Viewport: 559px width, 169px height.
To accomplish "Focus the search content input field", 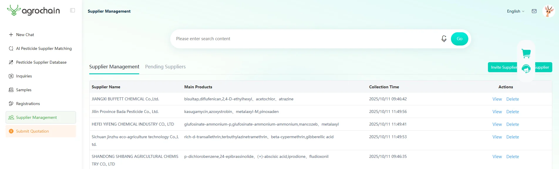I will click(x=305, y=39).
